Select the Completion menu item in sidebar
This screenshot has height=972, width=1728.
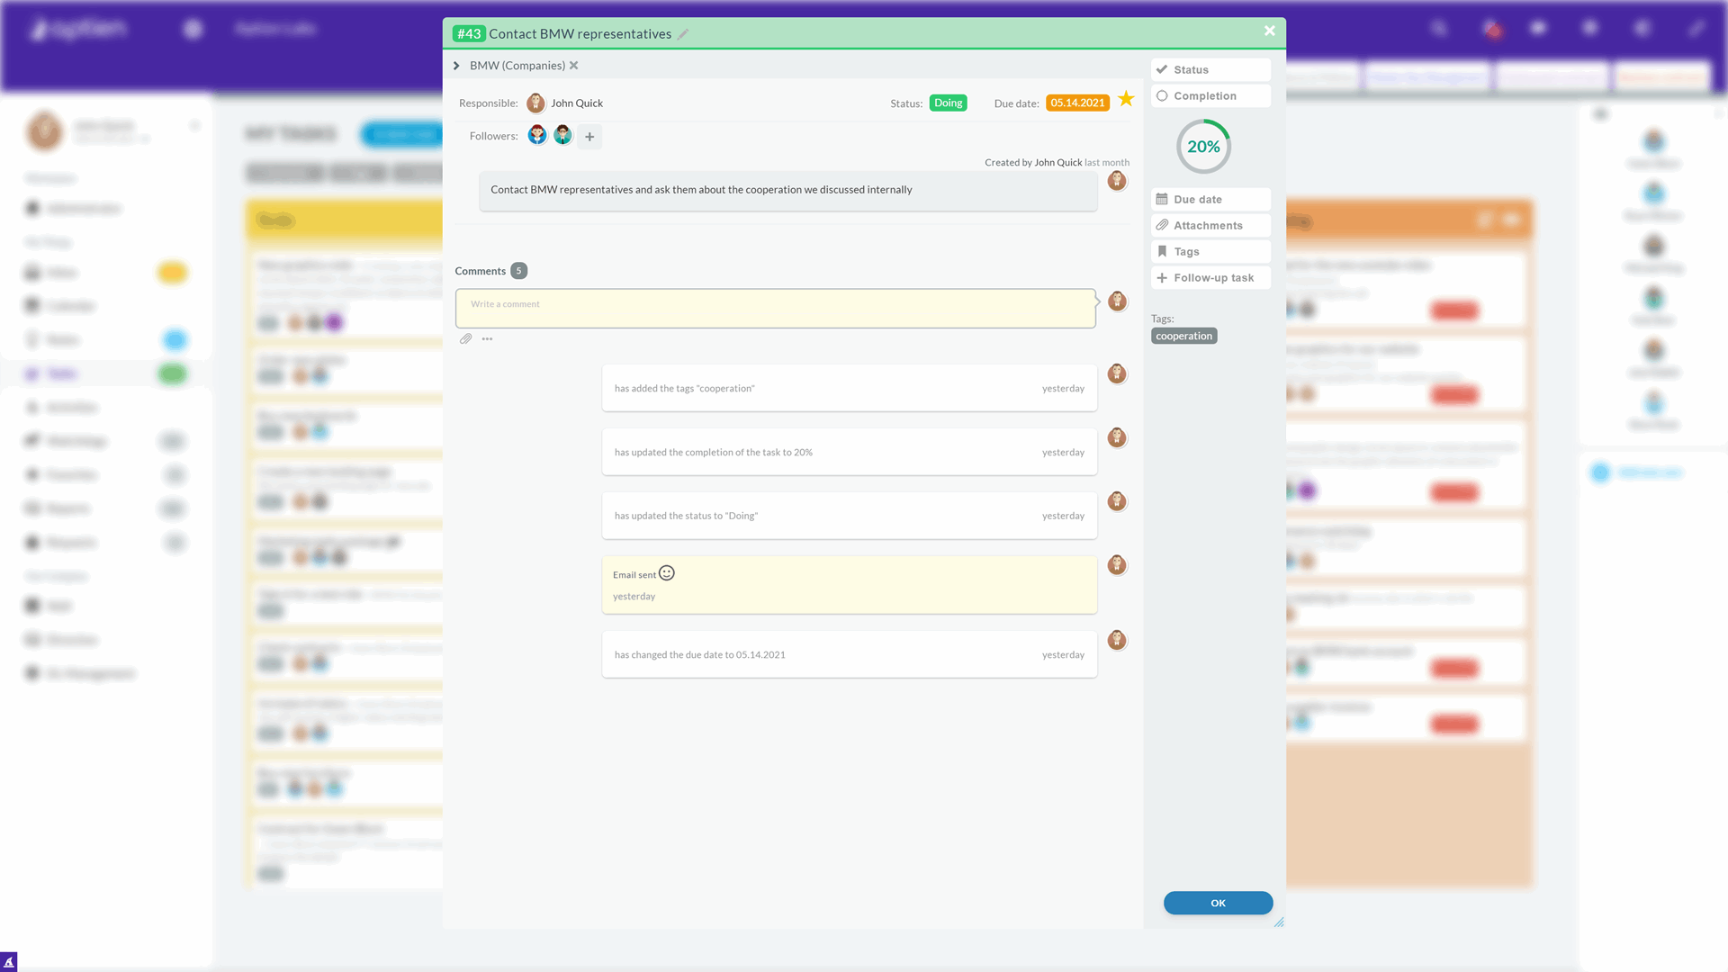coord(1210,94)
